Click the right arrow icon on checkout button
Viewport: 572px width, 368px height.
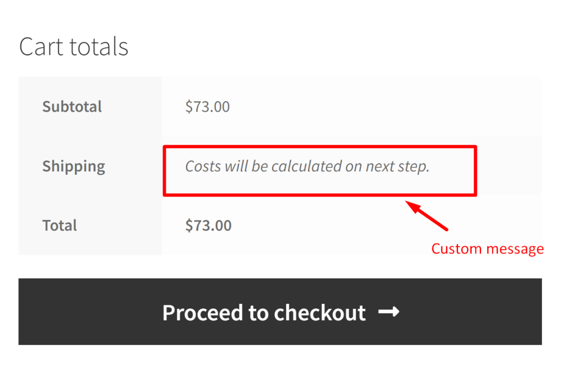click(x=389, y=312)
